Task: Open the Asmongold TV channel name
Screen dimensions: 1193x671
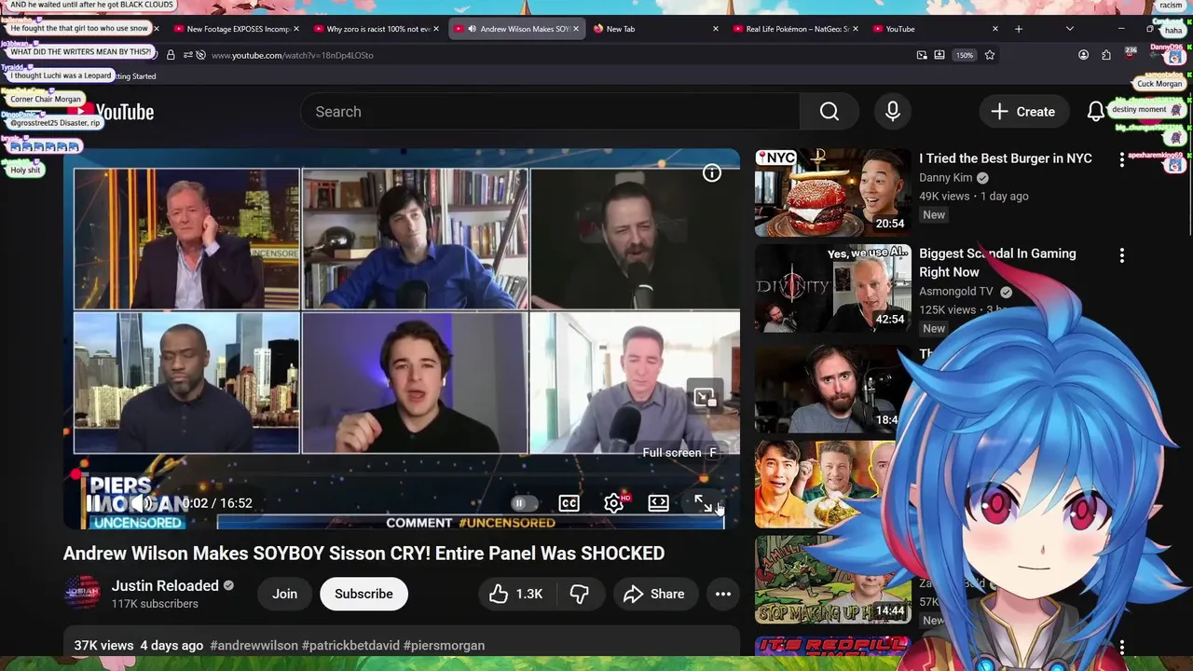Action: (x=956, y=291)
